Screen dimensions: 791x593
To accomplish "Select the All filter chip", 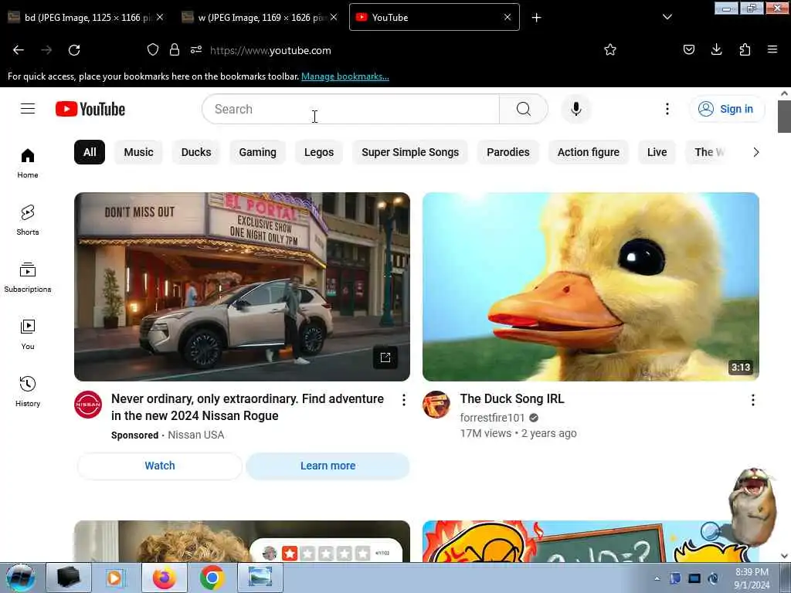I will click(x=90, y=152).
